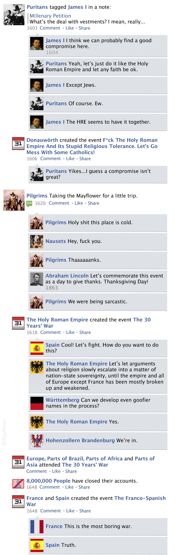The image size is (175, 555).
Task: Open Puritans profile picture at top
Action: point(14,15)
